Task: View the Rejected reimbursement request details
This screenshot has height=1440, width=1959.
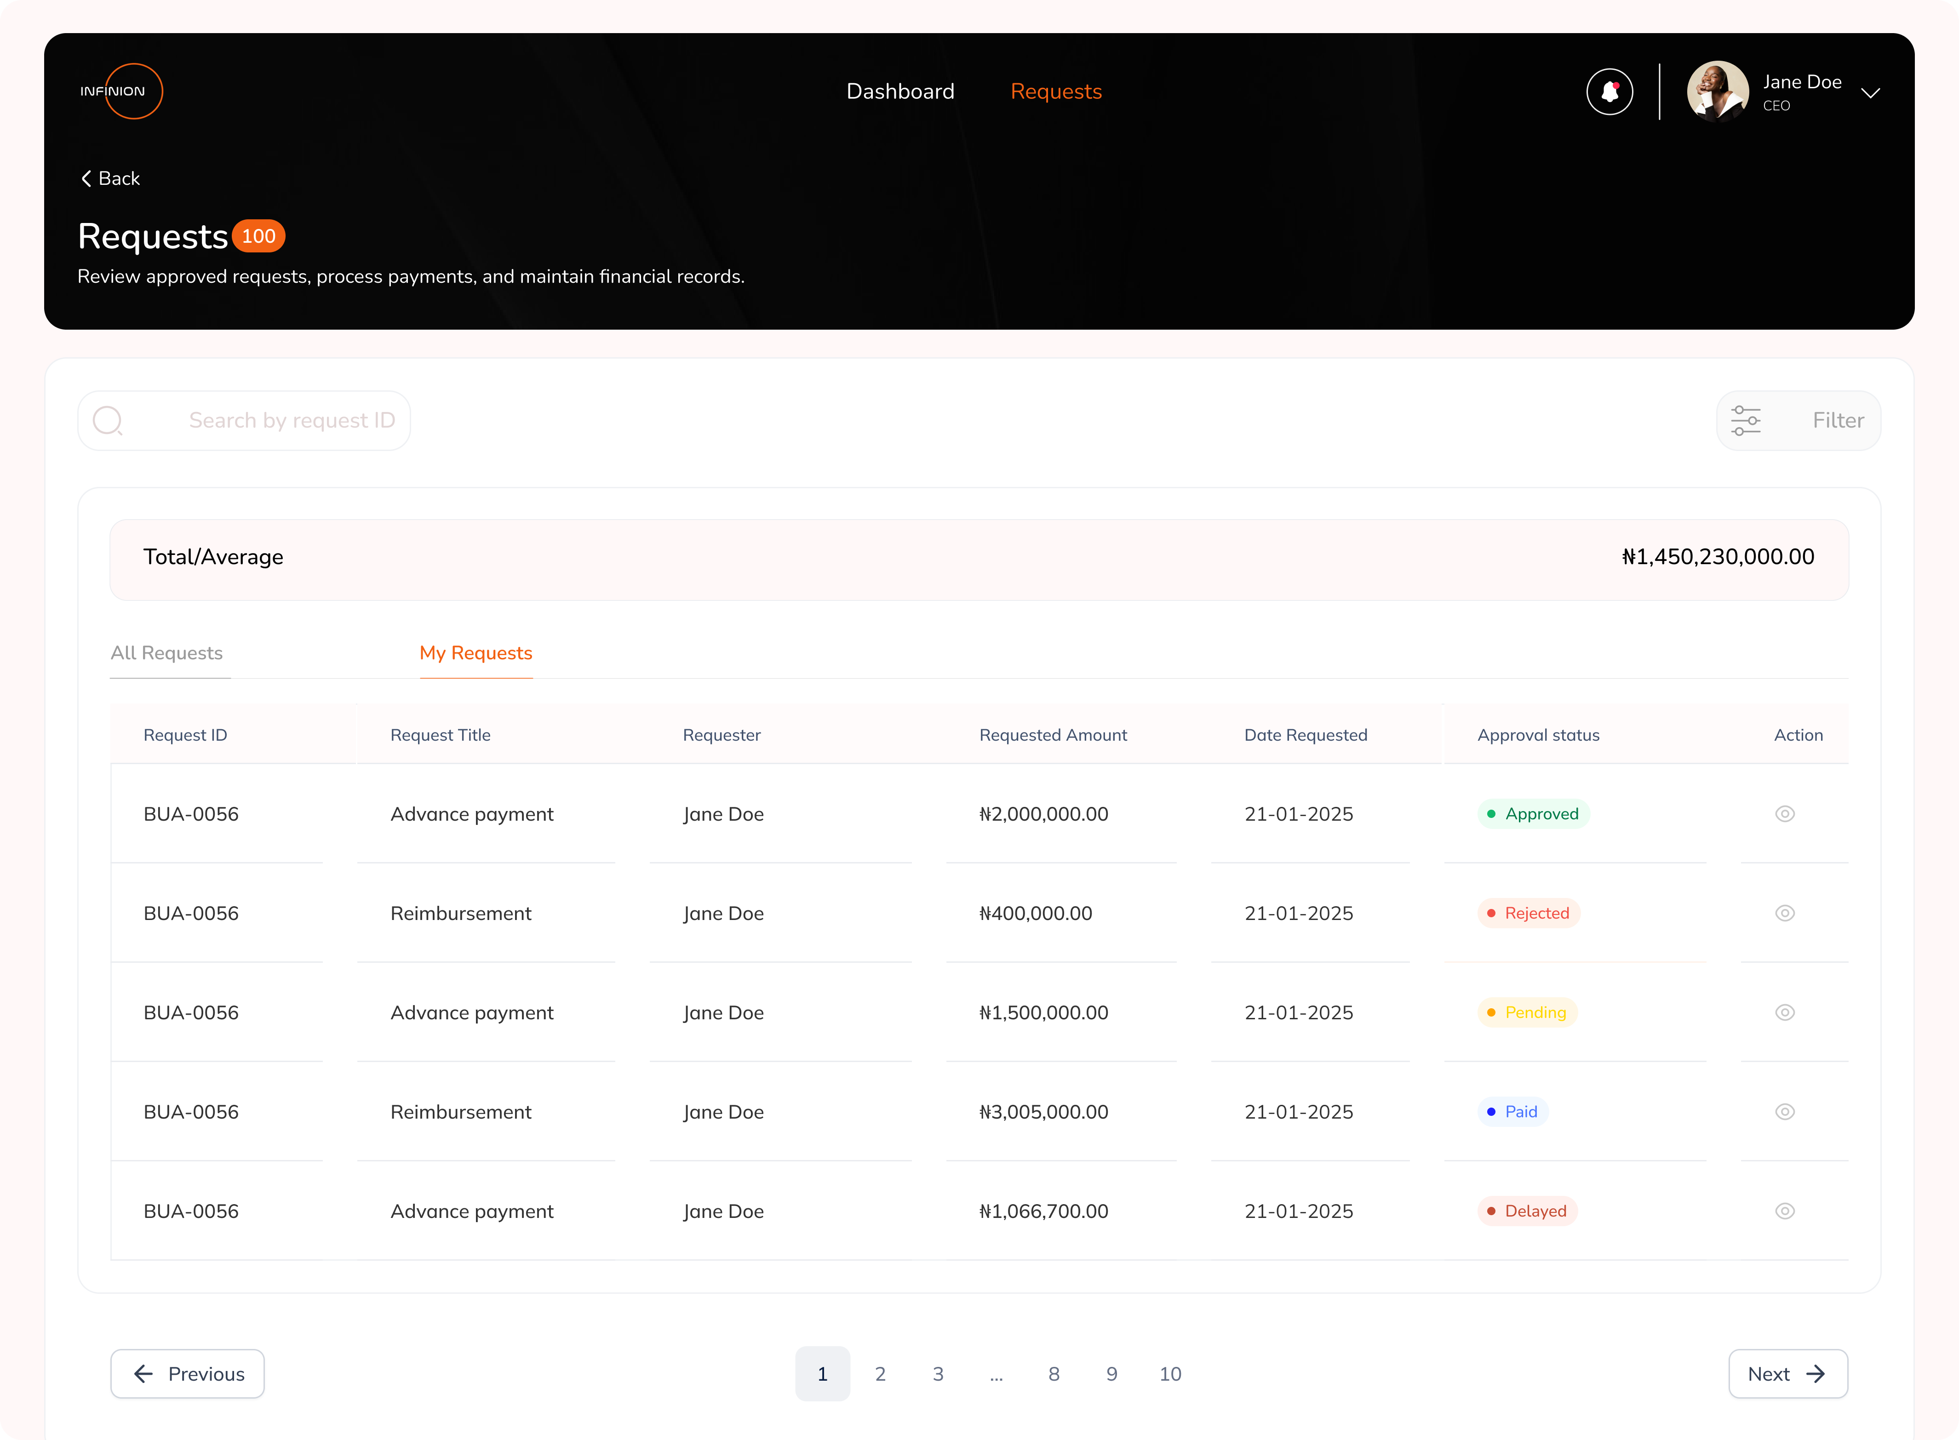Action: [1784, 913]
